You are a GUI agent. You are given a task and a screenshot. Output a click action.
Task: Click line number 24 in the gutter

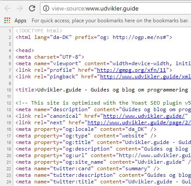click(x=9, y=182)
